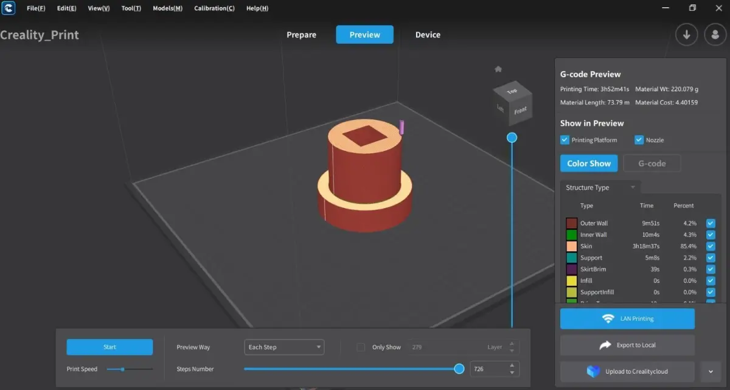
Task: Click the Start button
Action: click(109, 347)
